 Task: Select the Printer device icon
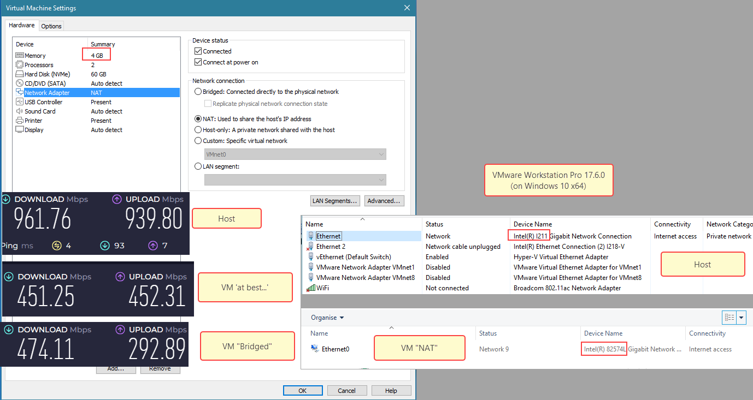click(20, 121)
